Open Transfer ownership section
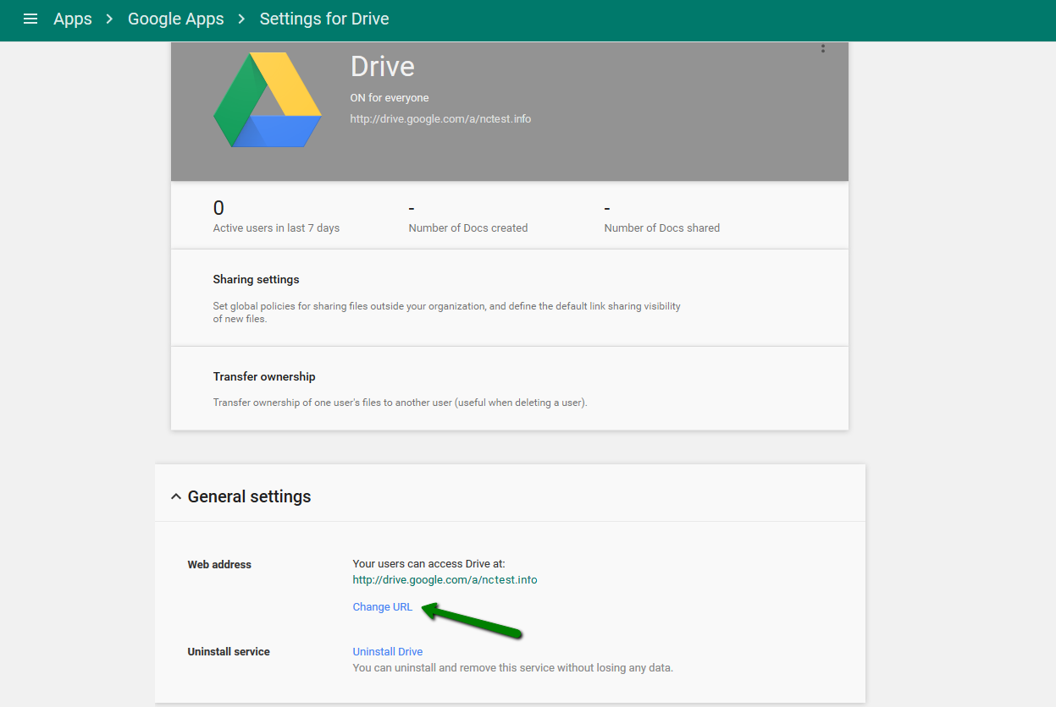Screen dimensions: 1056x707 coord(510,388)
